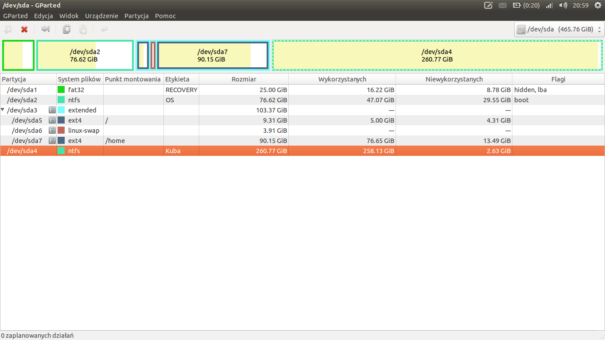Open the Urządzenie menu

[x=101, y=16]
